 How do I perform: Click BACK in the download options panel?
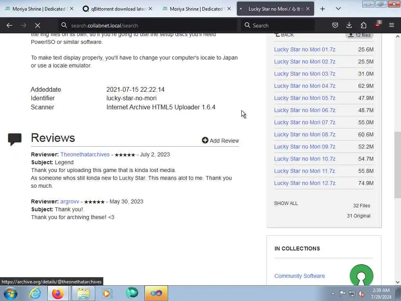(284, 35)
